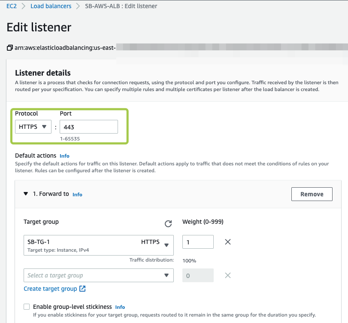Remove SB-TG-1 target group row

pyautogui.click(x=228, y=242)
